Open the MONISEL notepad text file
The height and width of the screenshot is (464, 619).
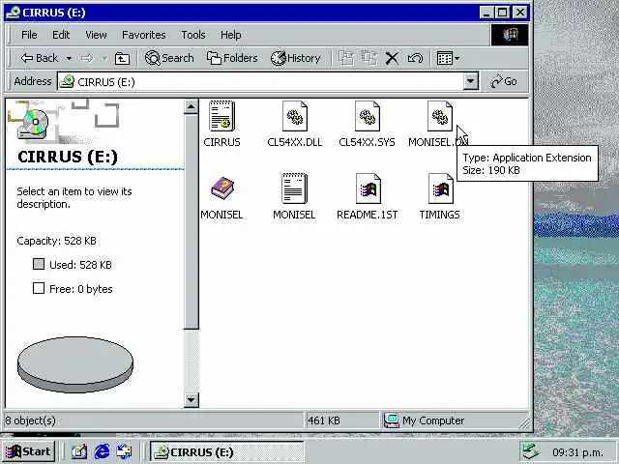click(x=294, y=188)
